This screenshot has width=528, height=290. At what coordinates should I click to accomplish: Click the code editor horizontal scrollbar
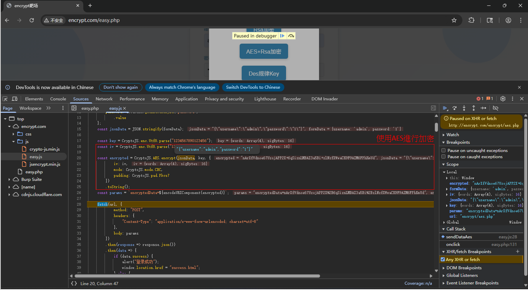197,276
